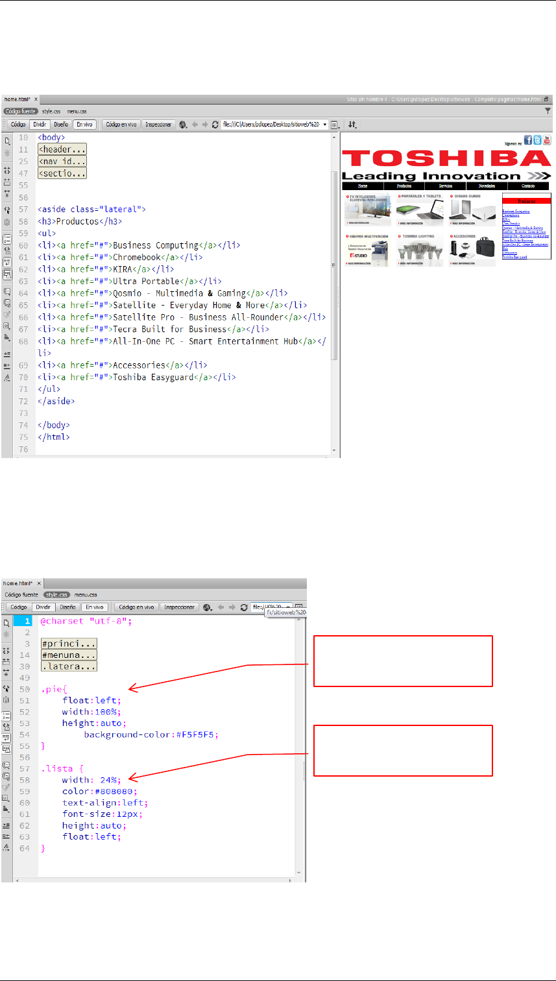
Task: Back arrow in home.html window toolbar
Action: pyautogui.click(x=195, y=124)
